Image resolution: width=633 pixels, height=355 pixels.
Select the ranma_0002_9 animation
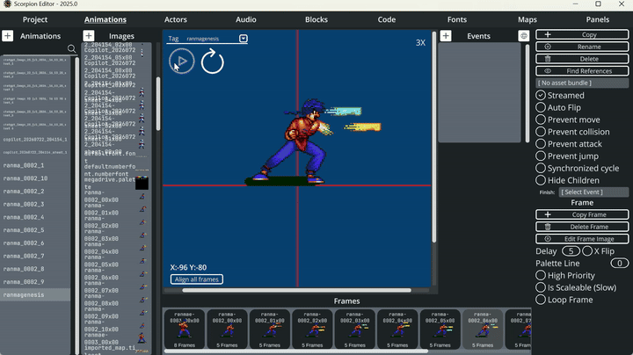pos(35,281)
